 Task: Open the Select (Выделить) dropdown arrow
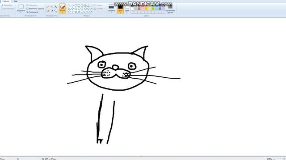point(21,12)
